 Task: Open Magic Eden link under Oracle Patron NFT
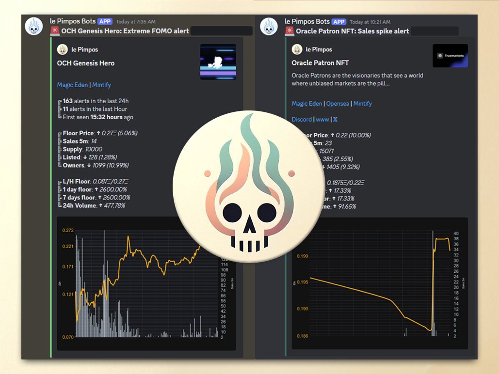point(307,104)
